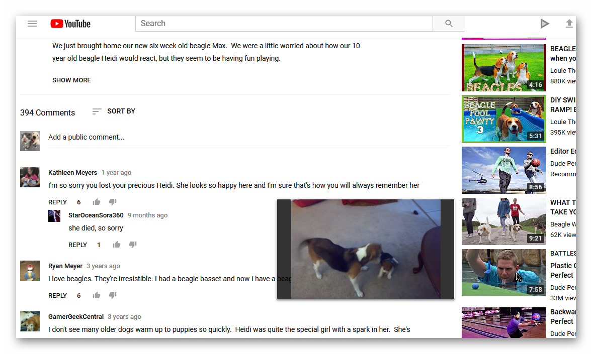Go to YouTube home via logo
The height and width of the screenshot is (354, 592).
pos(70,24)
